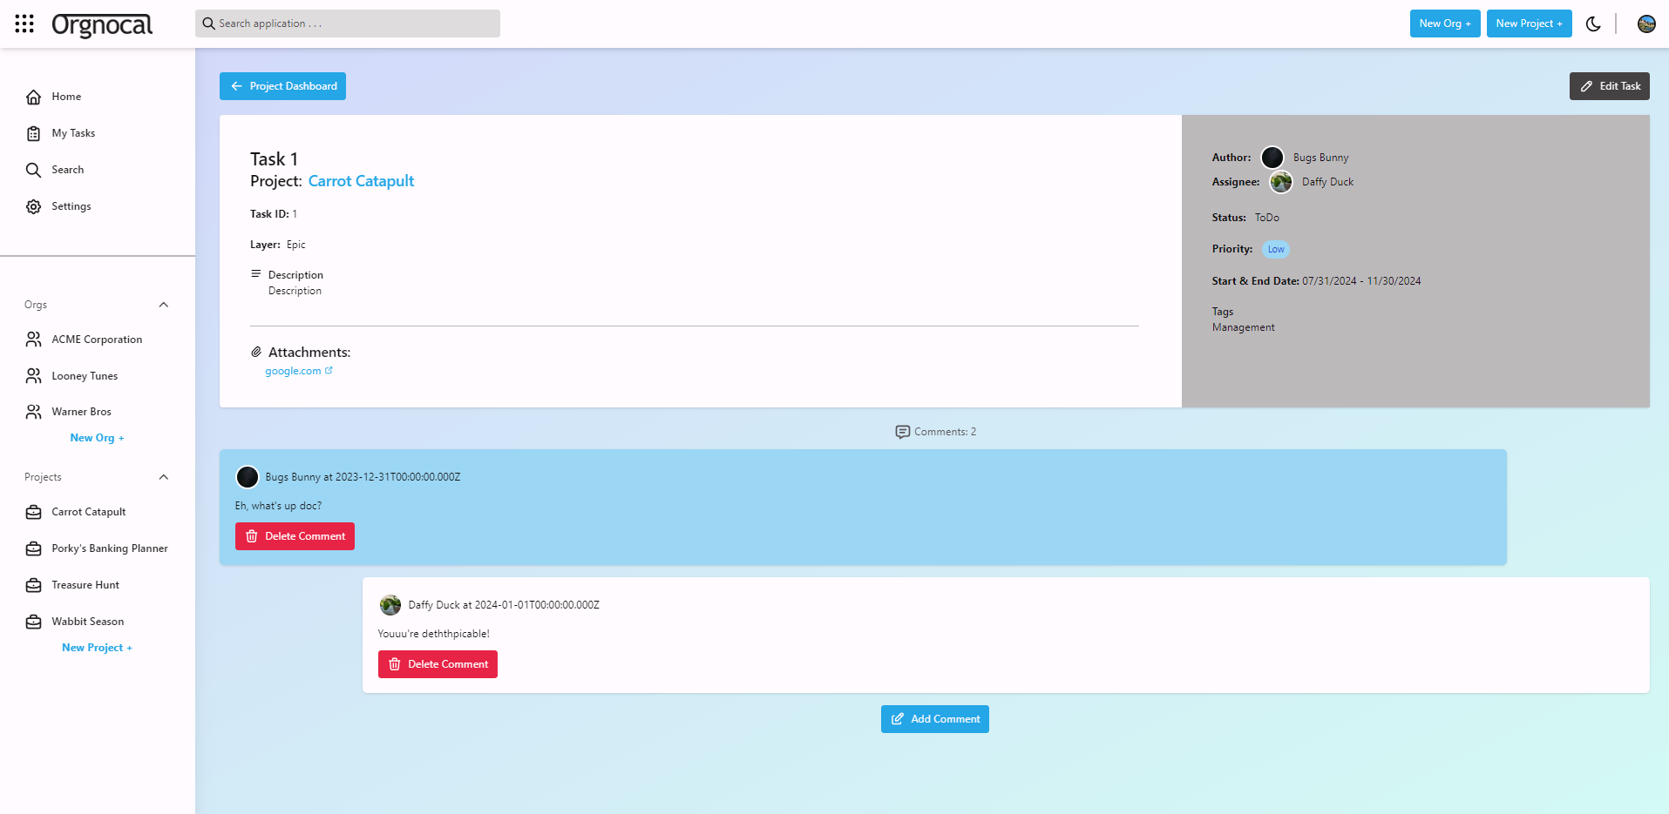1669x814 pixels.
Task: Click the Start & End Date value
Action: tap(1361, 281)
